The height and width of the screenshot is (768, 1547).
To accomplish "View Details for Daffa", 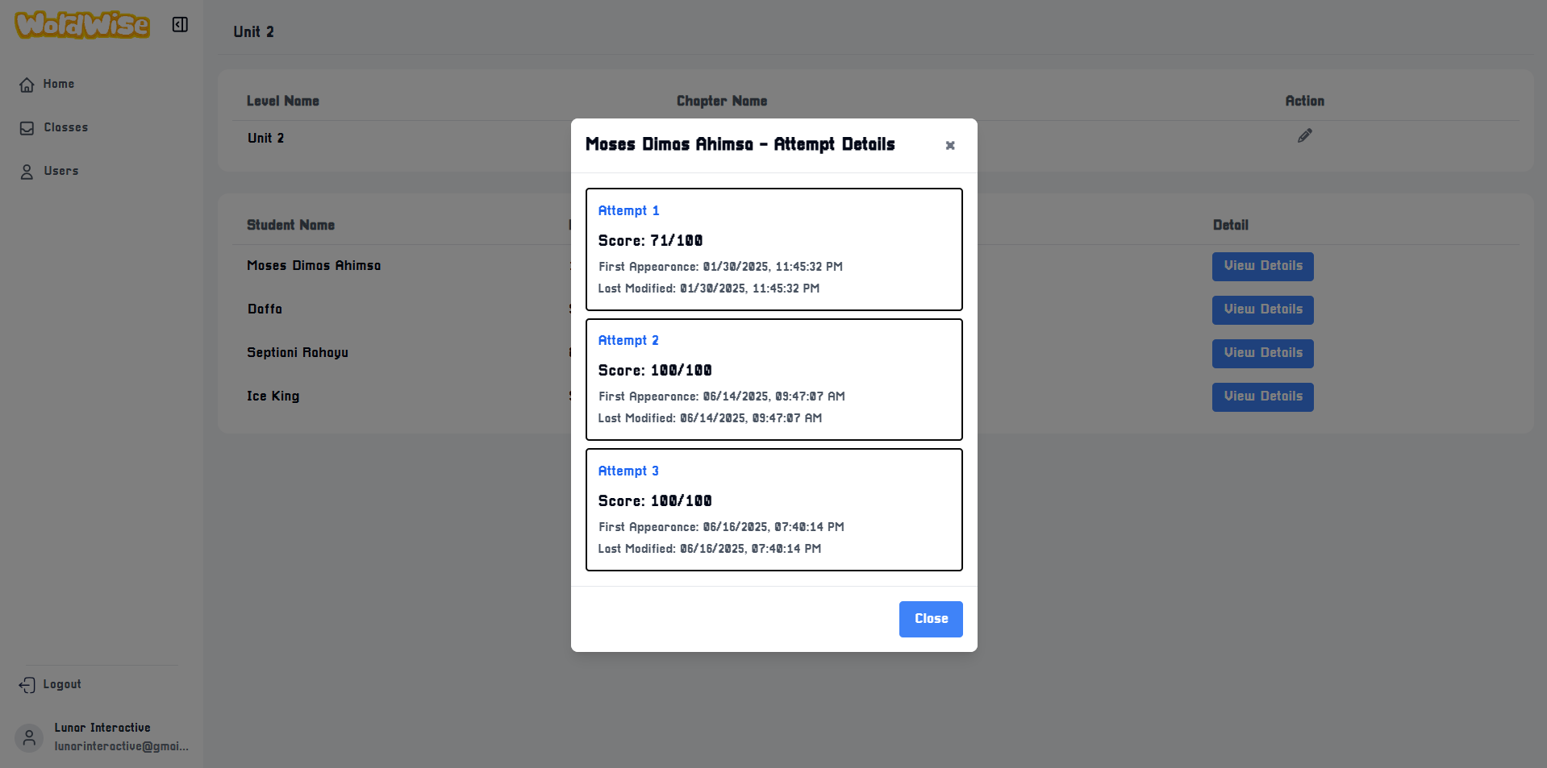I will [x=1262, y=310].
